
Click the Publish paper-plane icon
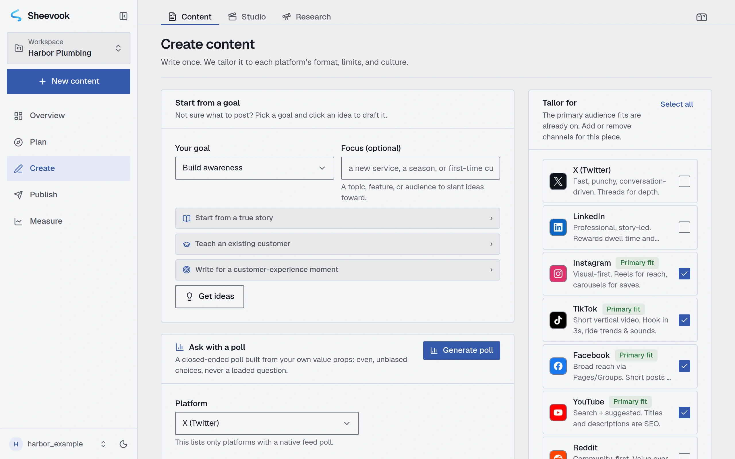(x=18, y=195)
